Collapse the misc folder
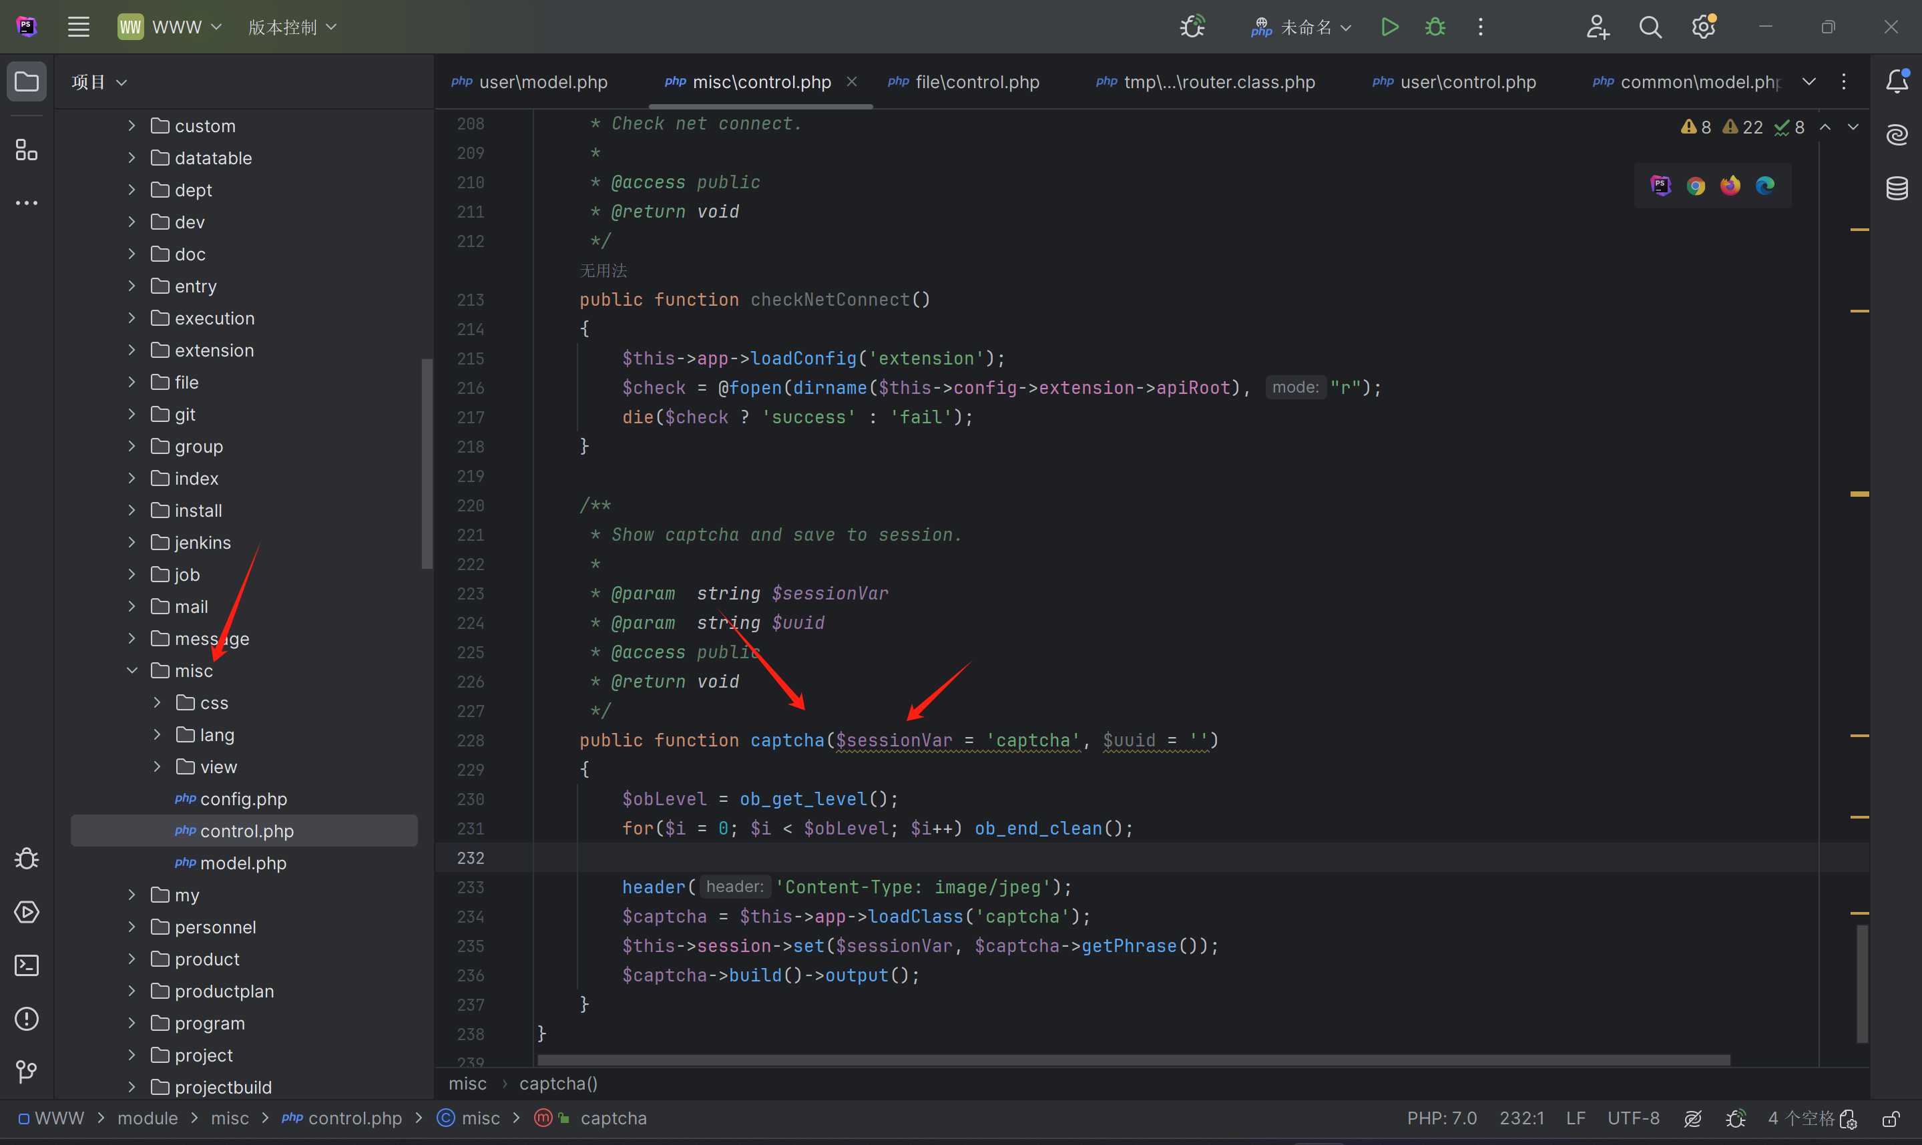 pyautogui.click(x=132, y=670)
